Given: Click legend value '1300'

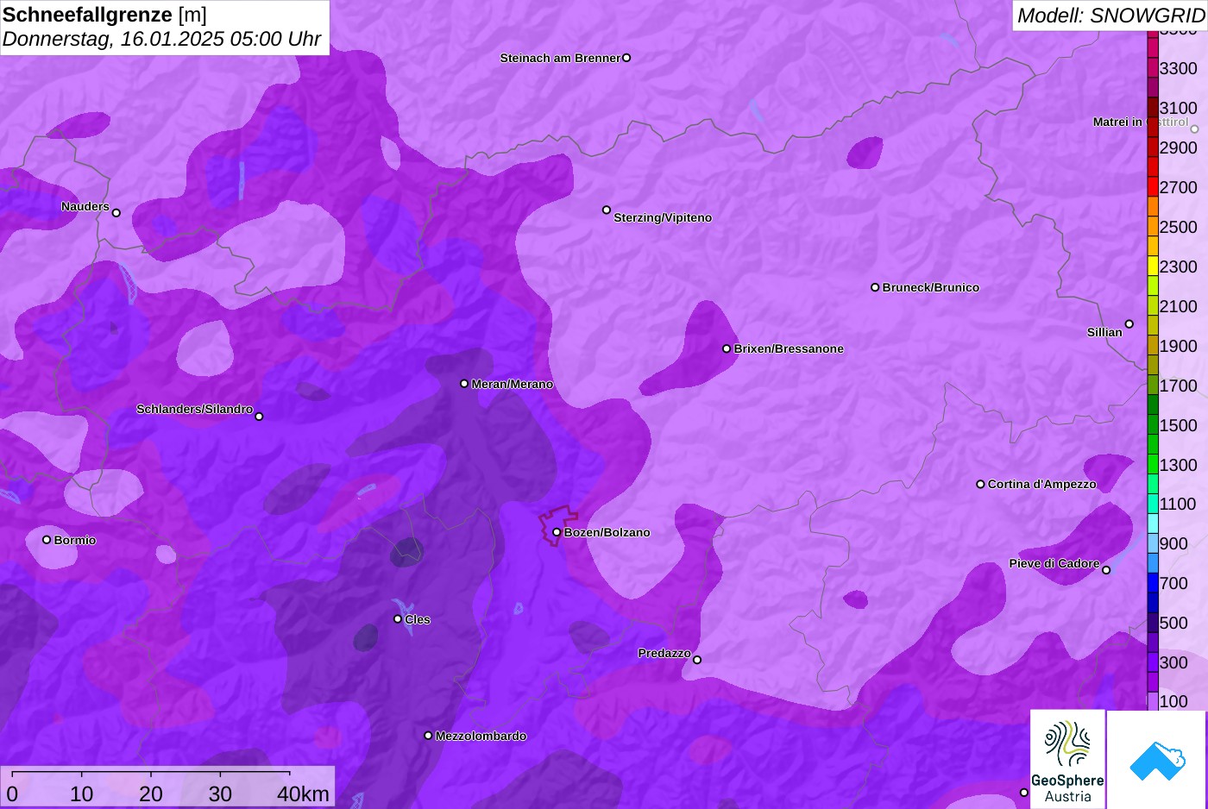Looking at the screenshot, I should click(1178, 465).
